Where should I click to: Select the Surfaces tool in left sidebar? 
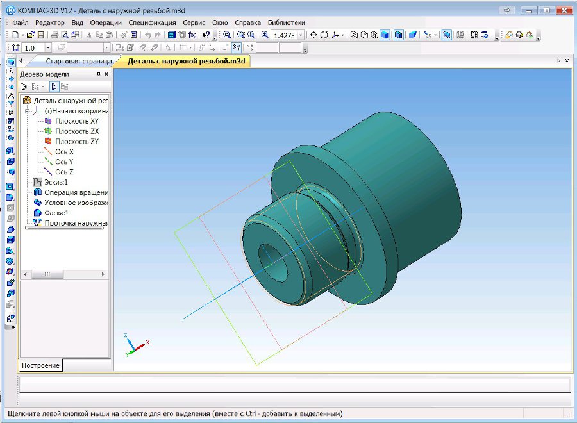click(x=11, y=79)
